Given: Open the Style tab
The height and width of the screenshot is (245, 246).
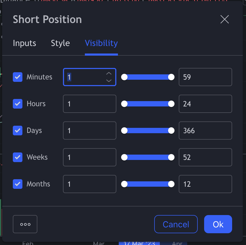Looking at the screenshot, I should click(60, 43).
